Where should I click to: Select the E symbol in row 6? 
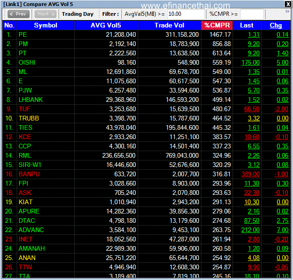point(20,81)
